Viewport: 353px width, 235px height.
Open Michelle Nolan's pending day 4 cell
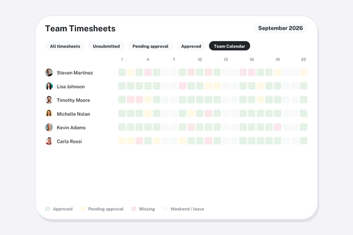click(148, 113)
